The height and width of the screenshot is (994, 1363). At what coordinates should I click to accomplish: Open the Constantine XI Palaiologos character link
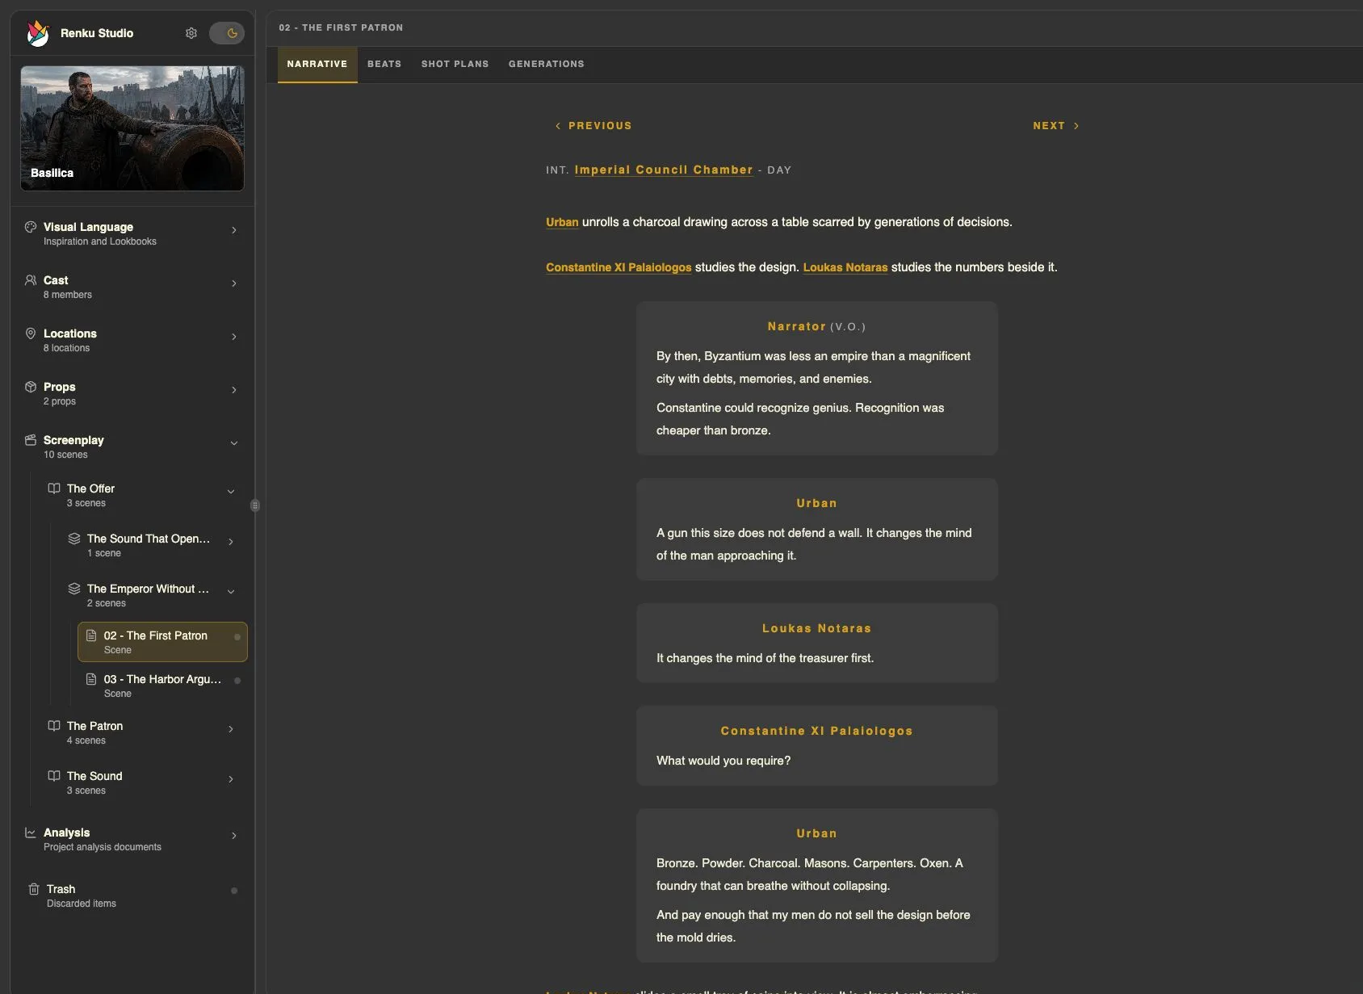pos(619,267)
